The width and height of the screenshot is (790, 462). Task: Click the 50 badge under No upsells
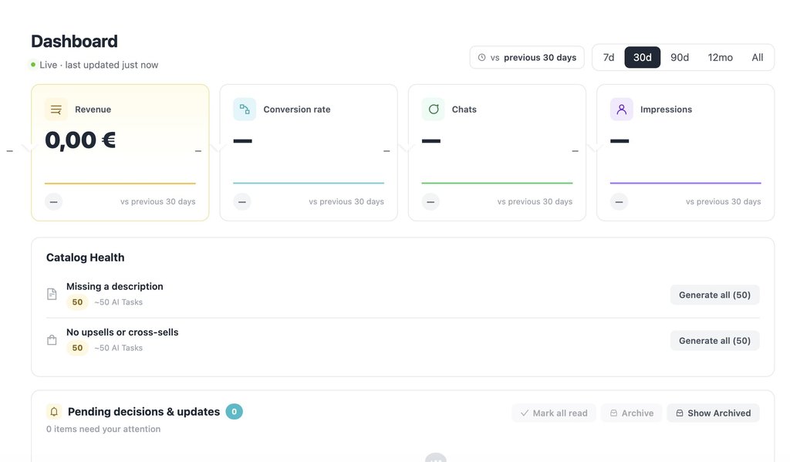pos(77,348)
